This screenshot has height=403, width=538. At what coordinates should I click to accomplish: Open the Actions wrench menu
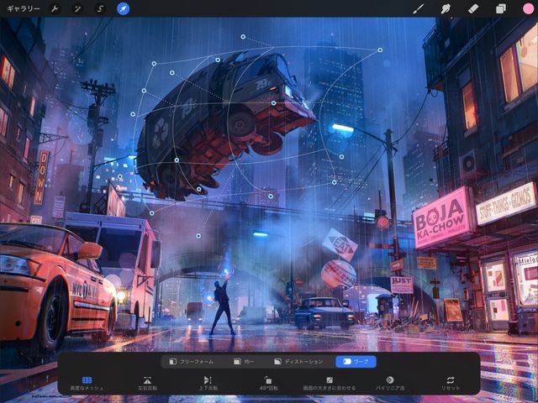coord(55,8)
